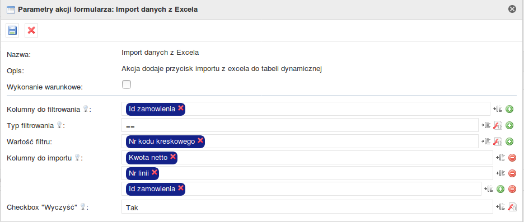Show hint bulb next to Checkbox "Wyczyść"
This screenshot has width=524, height=222.
point(83,207)
